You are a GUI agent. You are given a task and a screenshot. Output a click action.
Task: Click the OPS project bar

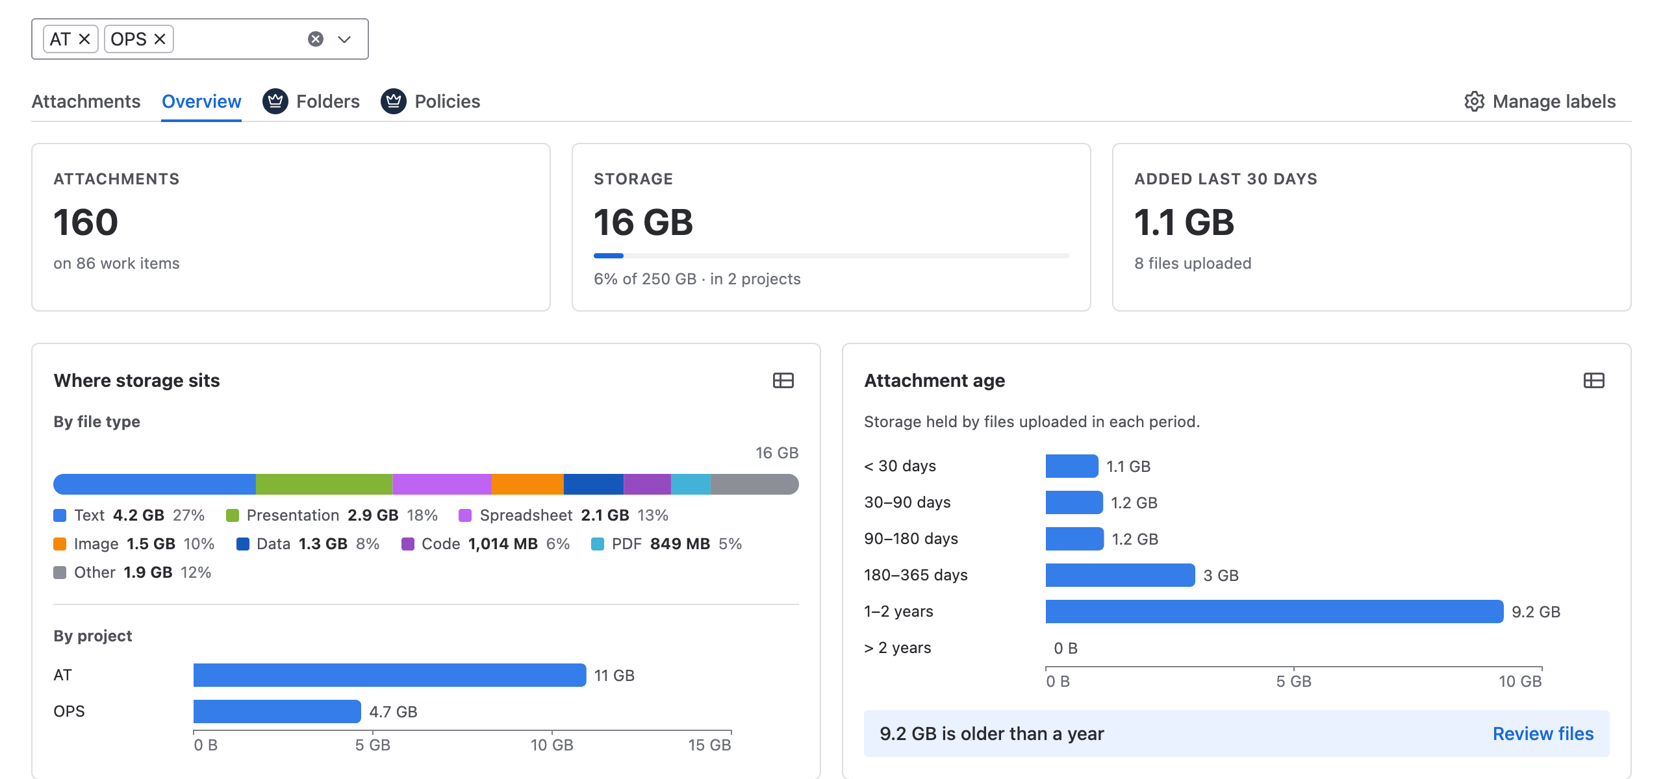(x=277, y=711)
